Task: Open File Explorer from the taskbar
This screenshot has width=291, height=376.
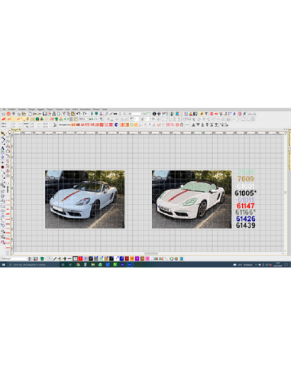Action: click(92, 264)
